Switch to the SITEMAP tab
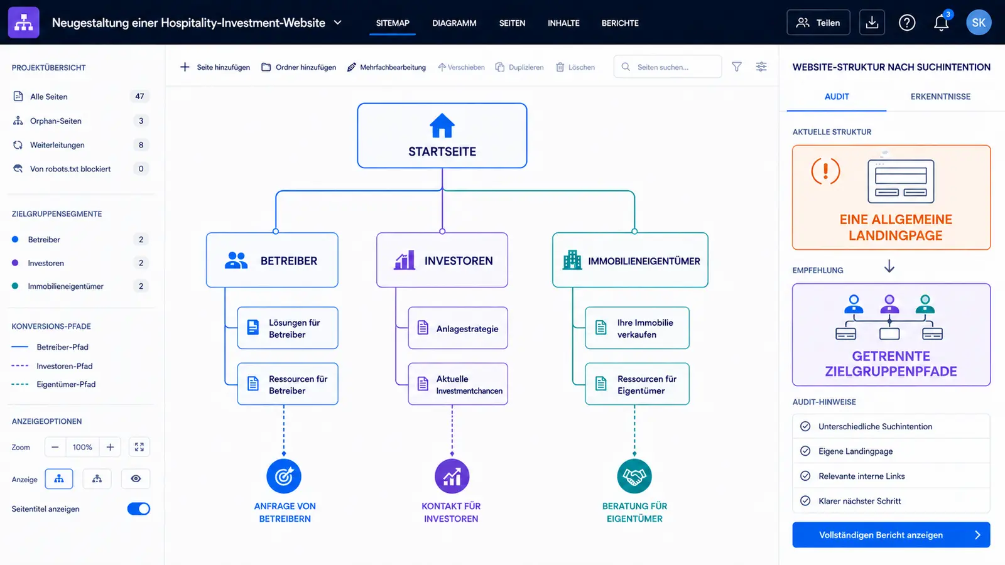This screenshot has height=565, width=1005. click(x=393, y=23)
